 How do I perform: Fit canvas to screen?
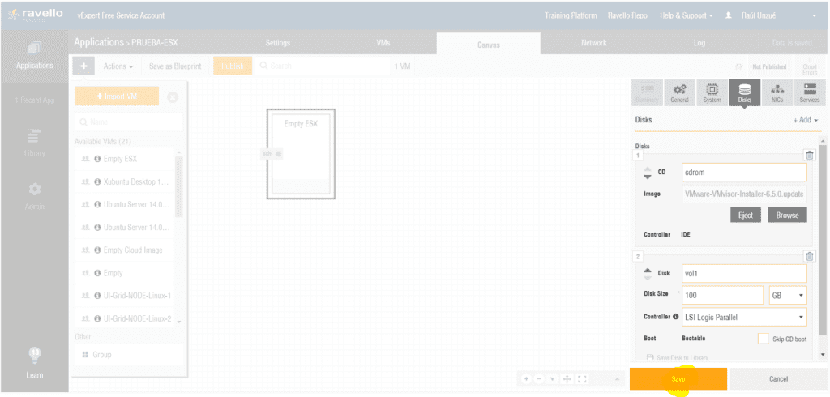(x=582, y=379)
